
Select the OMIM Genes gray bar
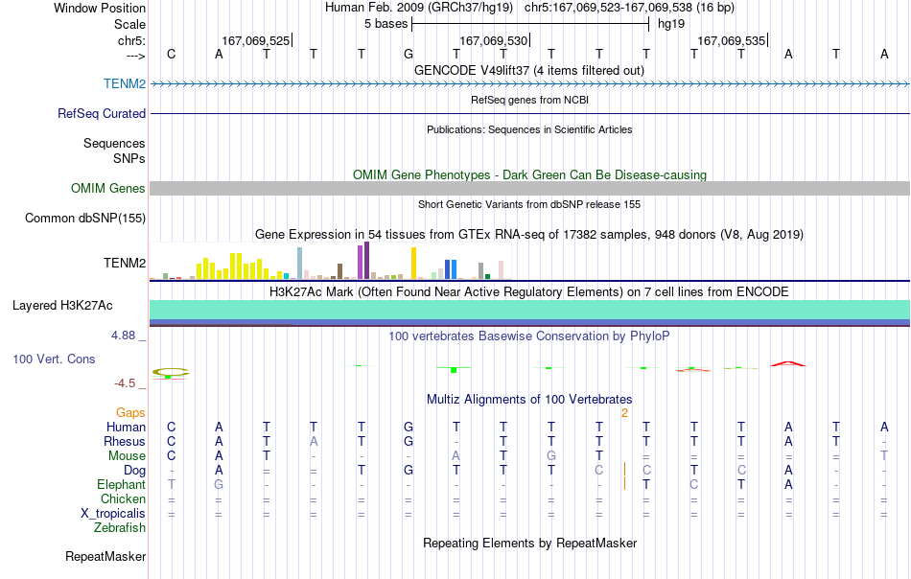(530, 188)
